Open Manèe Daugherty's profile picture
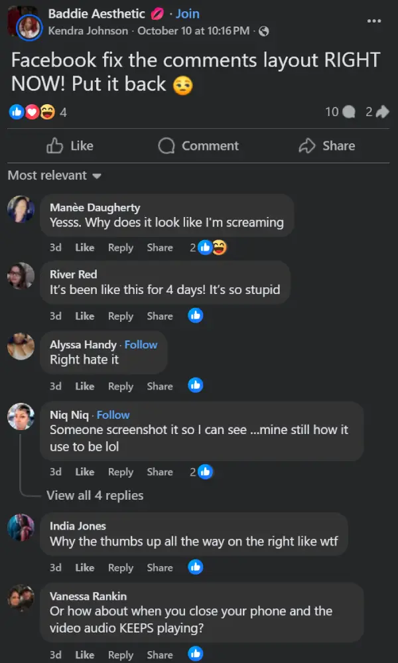The height and width of the screenshot is (663, 398). click(x=21, y=210)
